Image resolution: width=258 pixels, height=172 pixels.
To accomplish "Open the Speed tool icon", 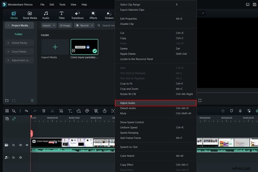I will 79,111.
